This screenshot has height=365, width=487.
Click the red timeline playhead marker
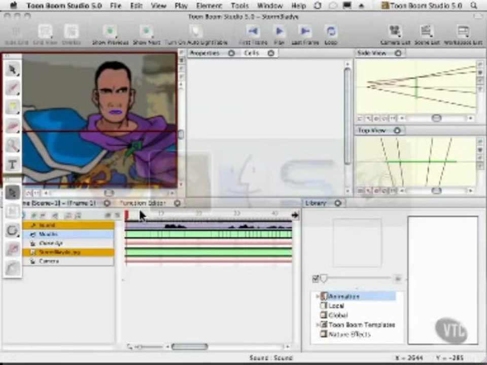point(127,214)
